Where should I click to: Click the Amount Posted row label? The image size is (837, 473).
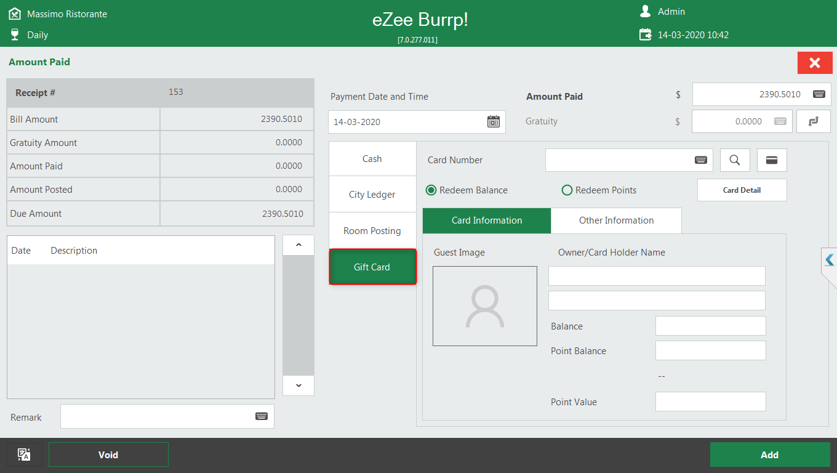pos(41,190)
